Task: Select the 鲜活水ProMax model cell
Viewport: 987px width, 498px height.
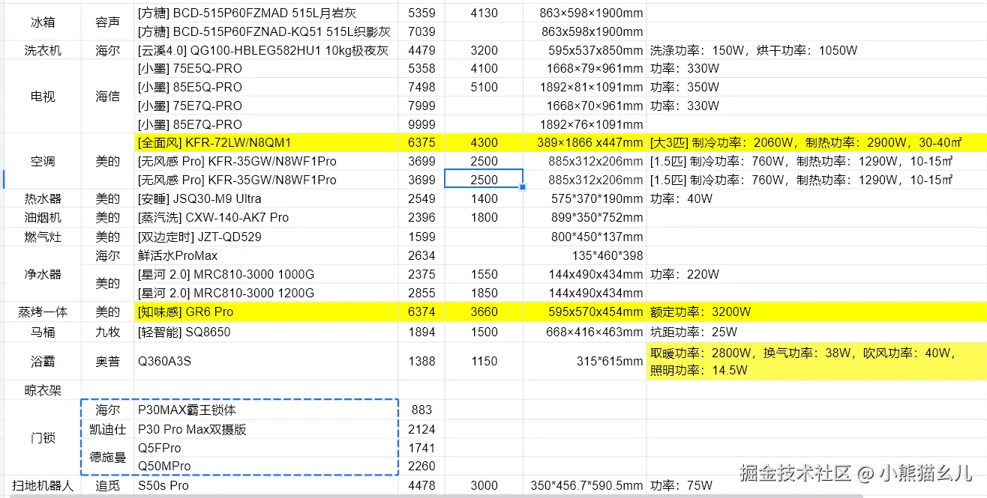Action: pyautogui.click(x=265, y=255)
